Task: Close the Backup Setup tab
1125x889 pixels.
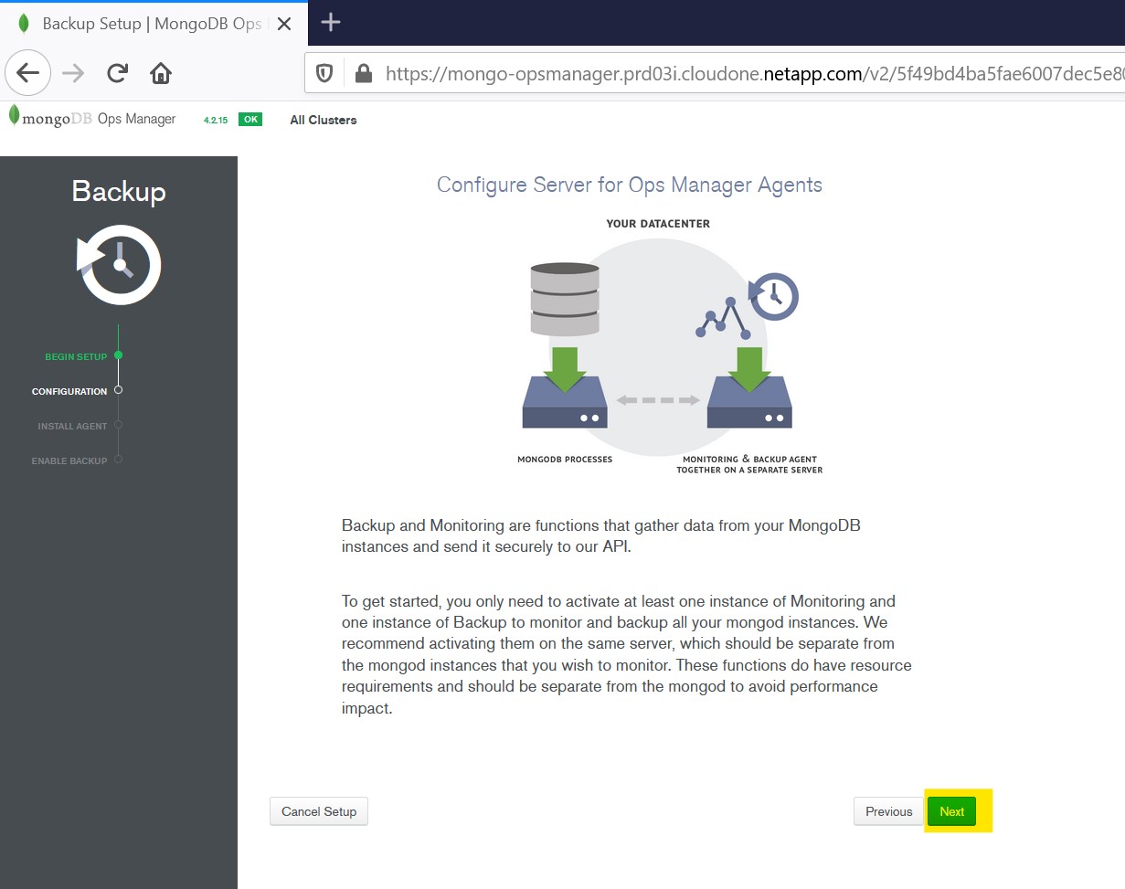Action: 284,24
